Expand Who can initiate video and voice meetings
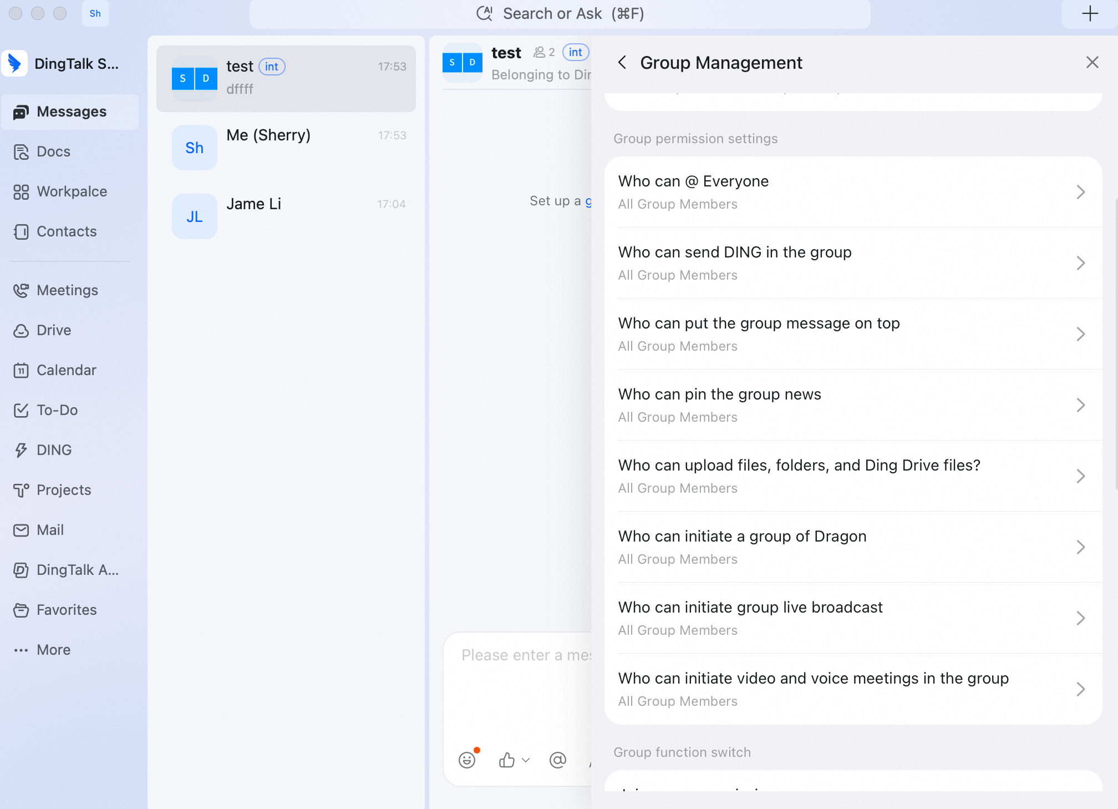 pos(853,689)
